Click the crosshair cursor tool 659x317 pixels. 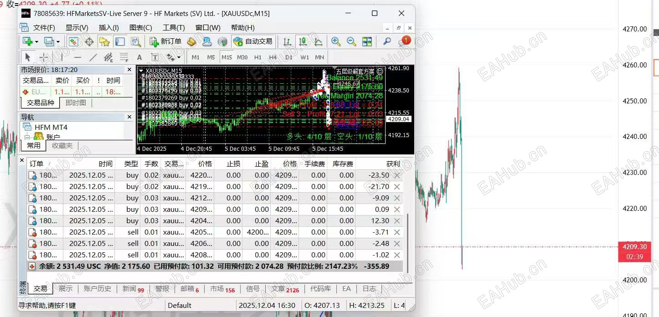tap(43, 57)
